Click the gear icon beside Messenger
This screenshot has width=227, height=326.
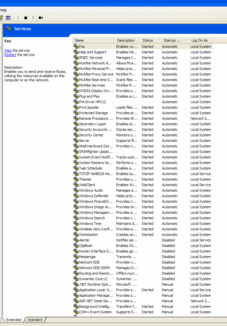(76, 257)
